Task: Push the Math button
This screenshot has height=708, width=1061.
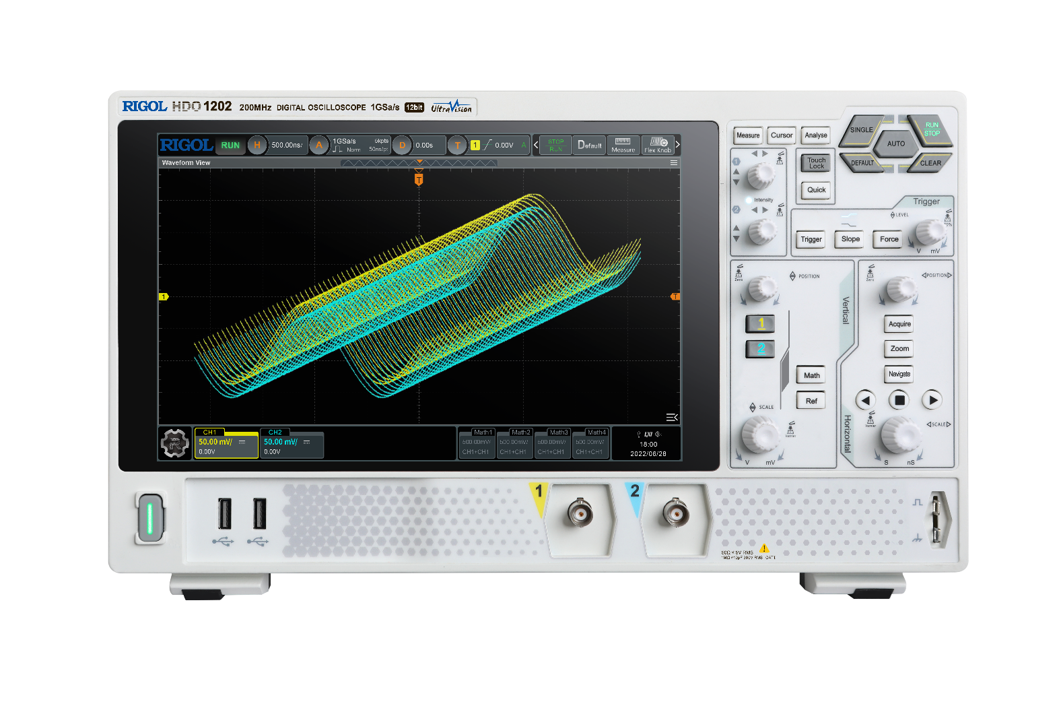Action: coord(811,376)
